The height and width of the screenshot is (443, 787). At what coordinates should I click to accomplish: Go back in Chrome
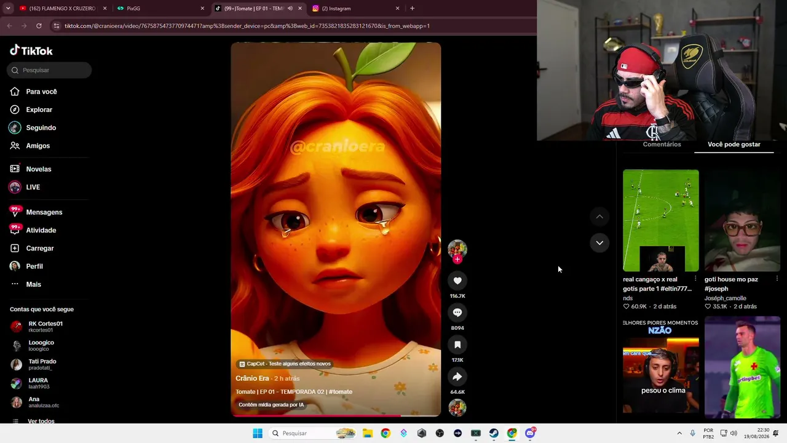[x=9, y=26]
